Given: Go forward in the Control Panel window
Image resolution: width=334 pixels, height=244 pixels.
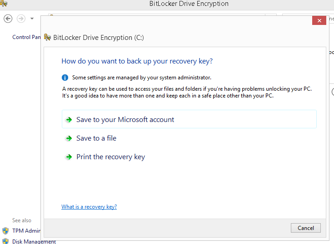Looking at the screenshot, I should click(x=21, y=19).
